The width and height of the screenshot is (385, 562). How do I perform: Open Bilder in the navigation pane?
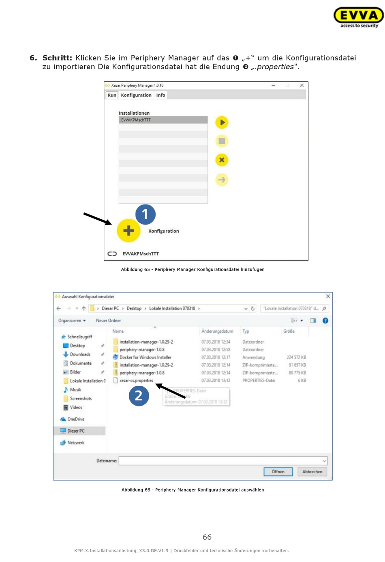pos(72,372)
